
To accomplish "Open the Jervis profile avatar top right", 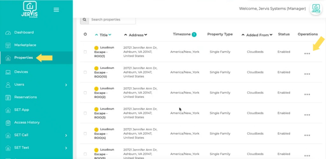I will point(316,9).
